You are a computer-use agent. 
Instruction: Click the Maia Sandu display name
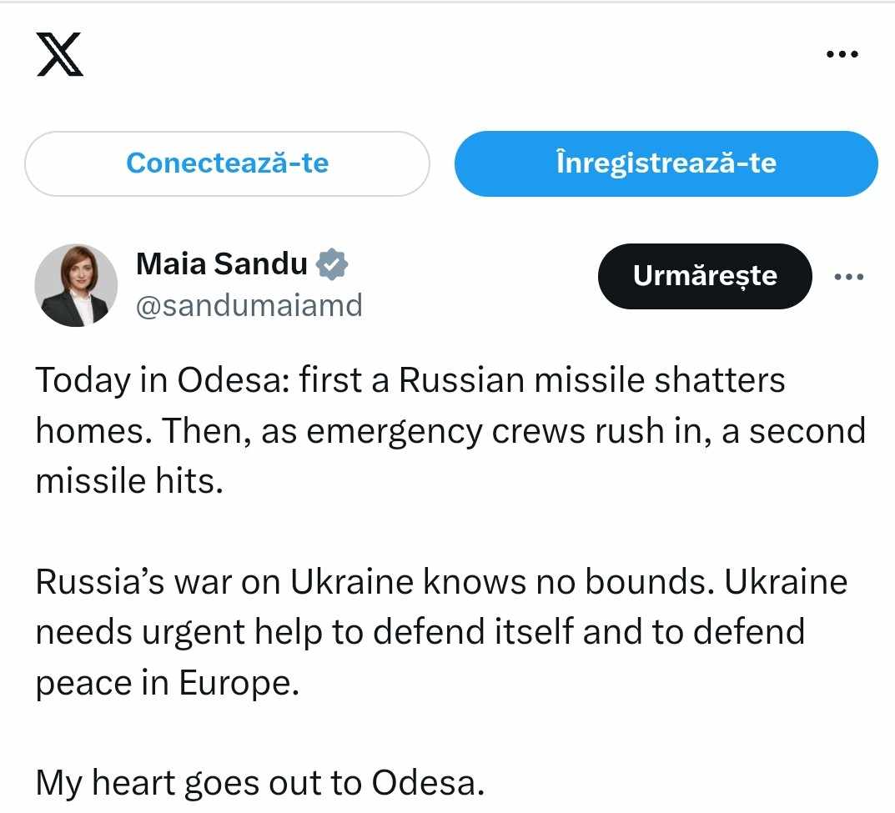(x=222, y=264)
